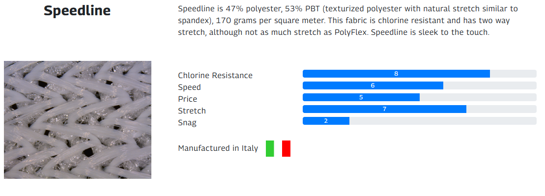
Task: Click the number 8 in the Chlorine bar
Action: 396,74
